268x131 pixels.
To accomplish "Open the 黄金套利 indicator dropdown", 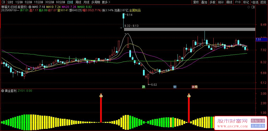I will (2, 91).
